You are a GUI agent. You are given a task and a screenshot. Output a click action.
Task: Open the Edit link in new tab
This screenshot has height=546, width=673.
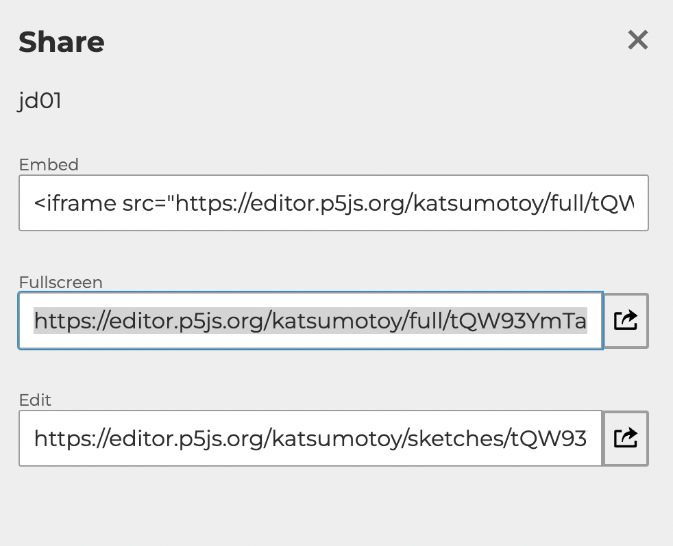pos(626,438)
